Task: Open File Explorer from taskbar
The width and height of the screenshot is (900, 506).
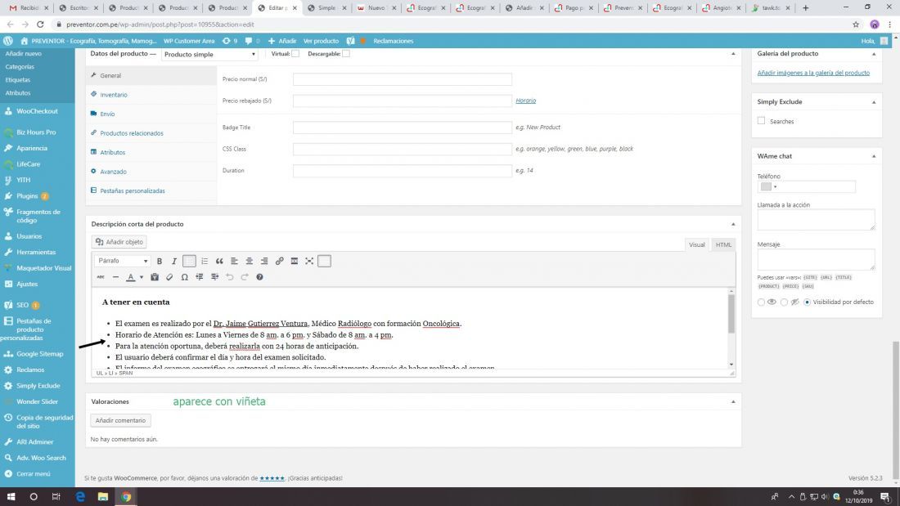Action: 103,497
